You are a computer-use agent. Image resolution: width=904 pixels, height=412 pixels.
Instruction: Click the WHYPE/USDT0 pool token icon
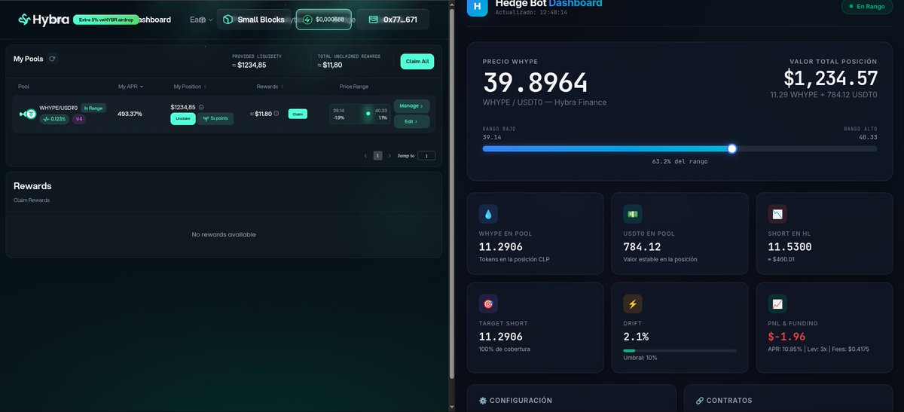[28, 114]
